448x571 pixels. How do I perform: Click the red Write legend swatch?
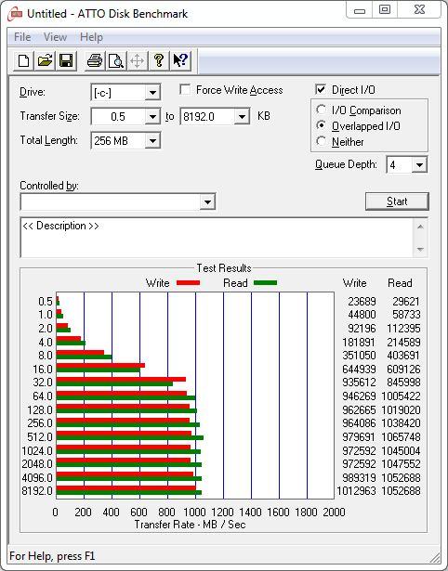[188, 283]
